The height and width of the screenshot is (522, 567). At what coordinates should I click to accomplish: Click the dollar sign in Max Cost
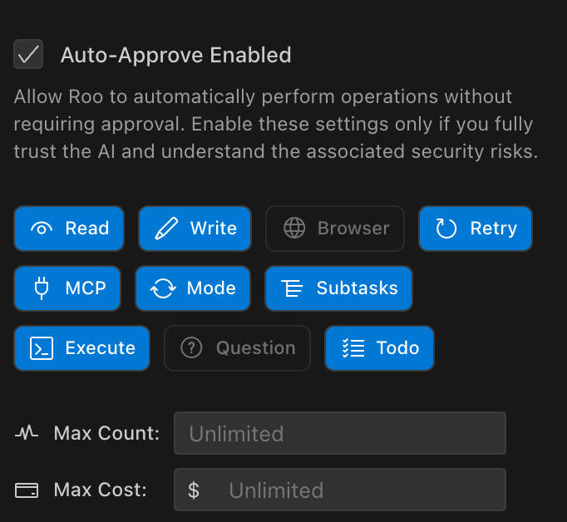click(x=194, y=490)
